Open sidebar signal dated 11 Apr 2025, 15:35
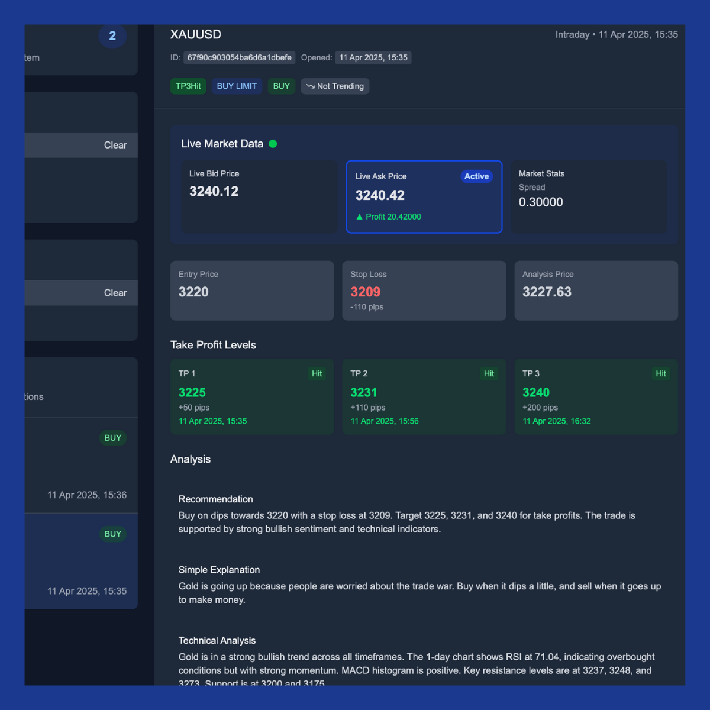This screenshot has height=710, width=710. pyautogui.click(x=81, y=561)
